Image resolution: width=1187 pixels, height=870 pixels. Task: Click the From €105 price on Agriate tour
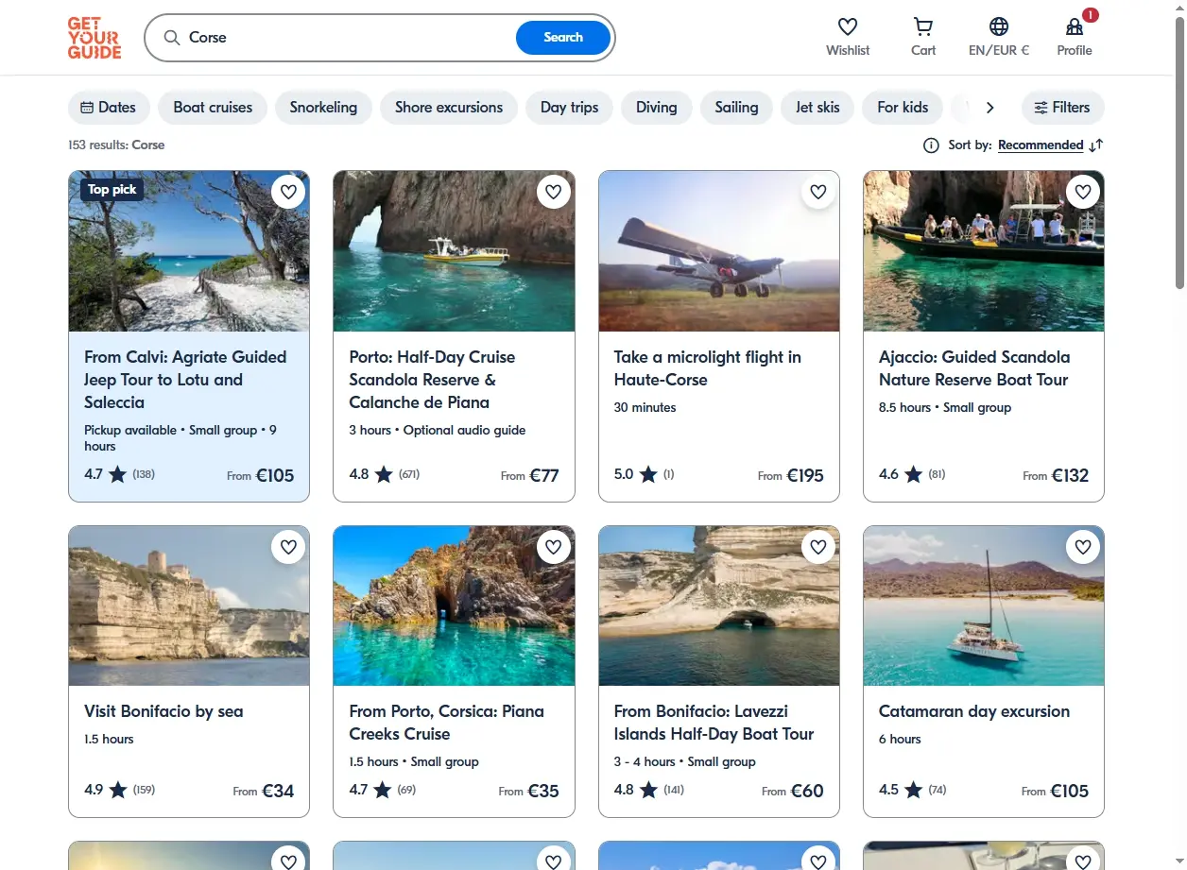pyautogui.click(x=261, y=475)
